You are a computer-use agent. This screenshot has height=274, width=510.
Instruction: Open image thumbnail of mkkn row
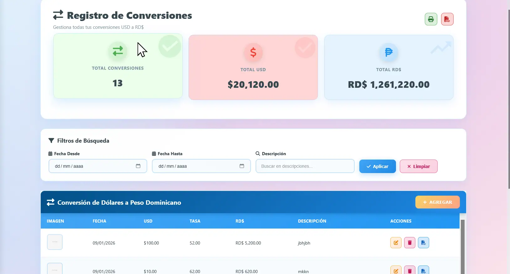point(55,269)
